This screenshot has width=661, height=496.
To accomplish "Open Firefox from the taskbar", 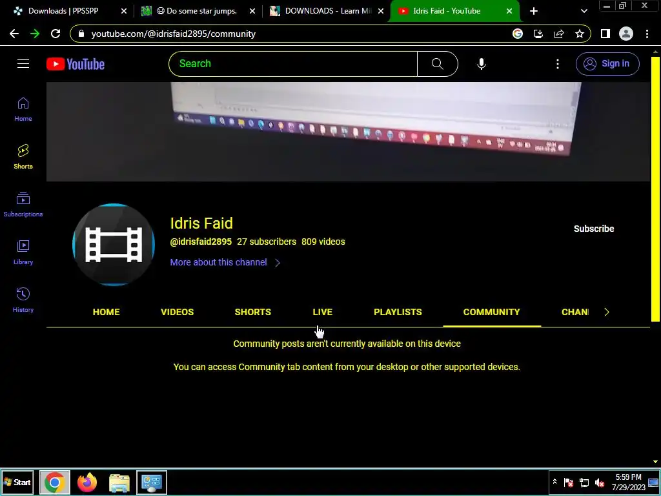I will pyautogui.click(x=87, y=482).
